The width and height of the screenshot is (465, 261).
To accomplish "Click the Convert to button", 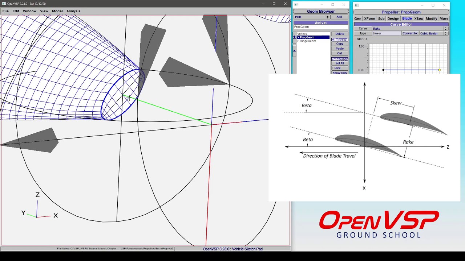I will click(410, 33).
